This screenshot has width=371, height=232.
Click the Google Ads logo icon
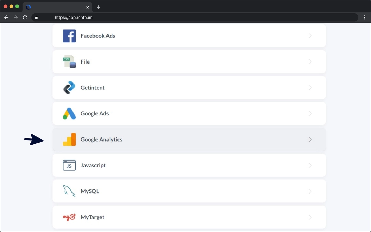coord(69,113)
